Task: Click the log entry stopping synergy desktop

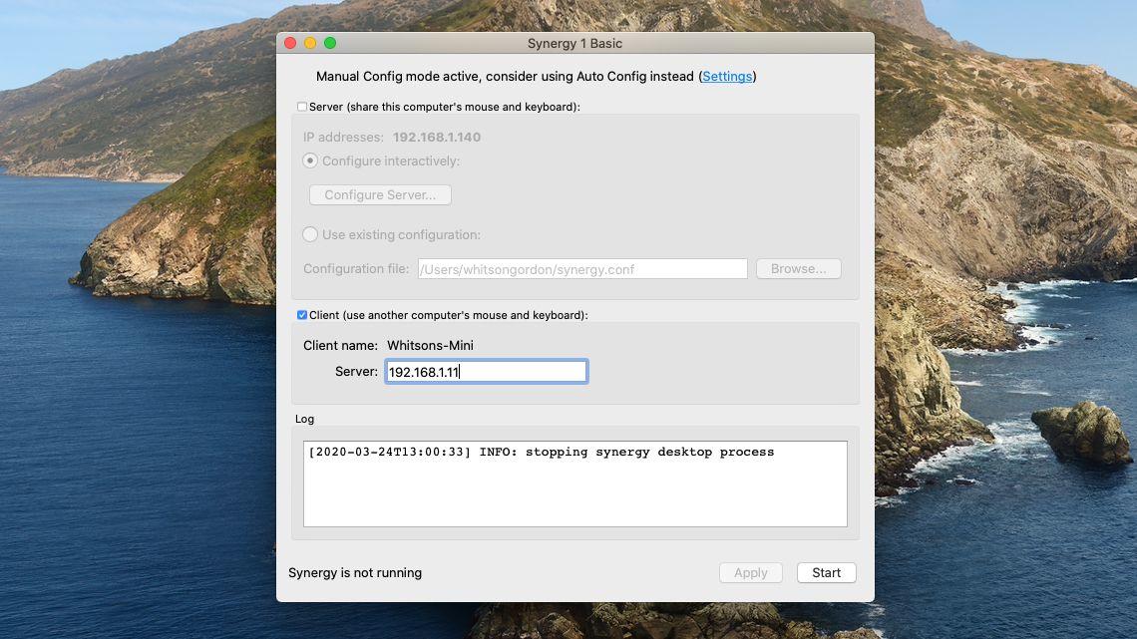Action: coord(541,452)
